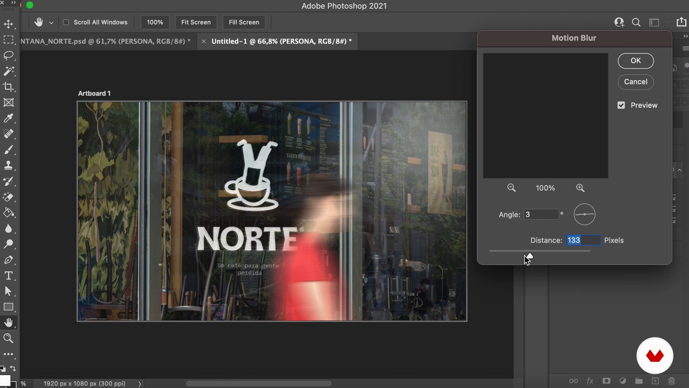
Task: Click the Angle input field
Action: pyautogui.click(x=541, y=214)
